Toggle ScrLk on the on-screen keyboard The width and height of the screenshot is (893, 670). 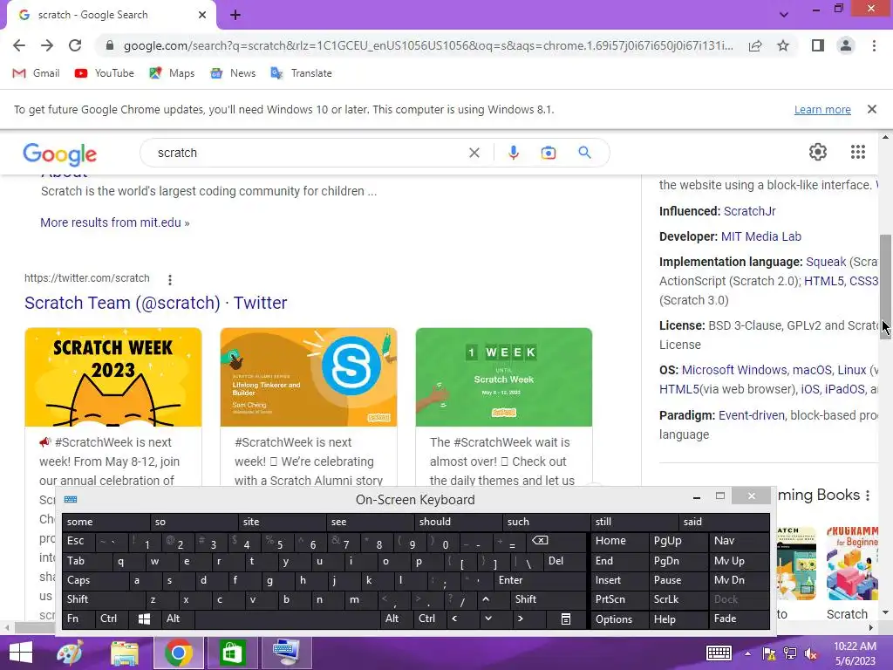(x=678, y=599)
